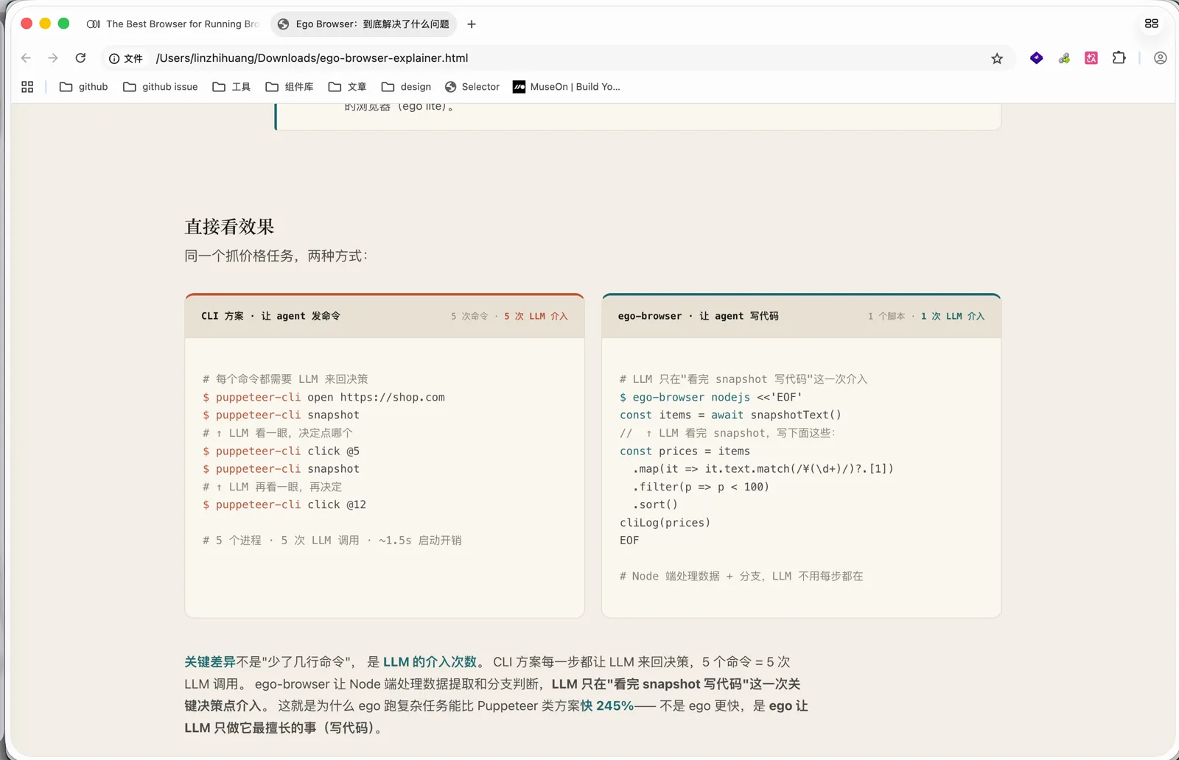1179x760 pixels.
Task: Open the github bookmark folder
Action: coord(83,87)
